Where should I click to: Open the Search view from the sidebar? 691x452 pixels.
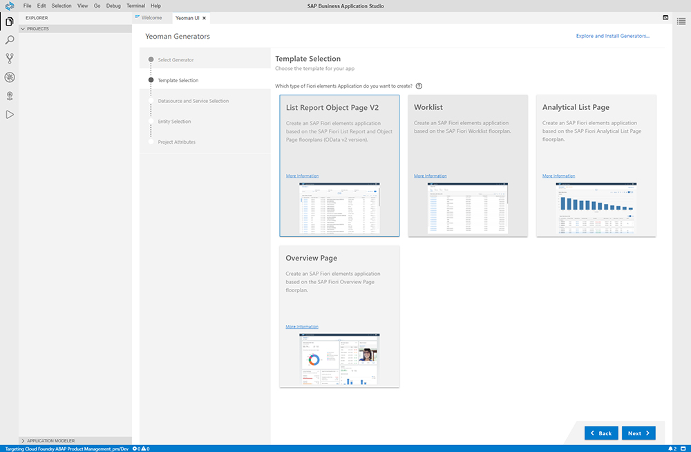tap(9, 39)
